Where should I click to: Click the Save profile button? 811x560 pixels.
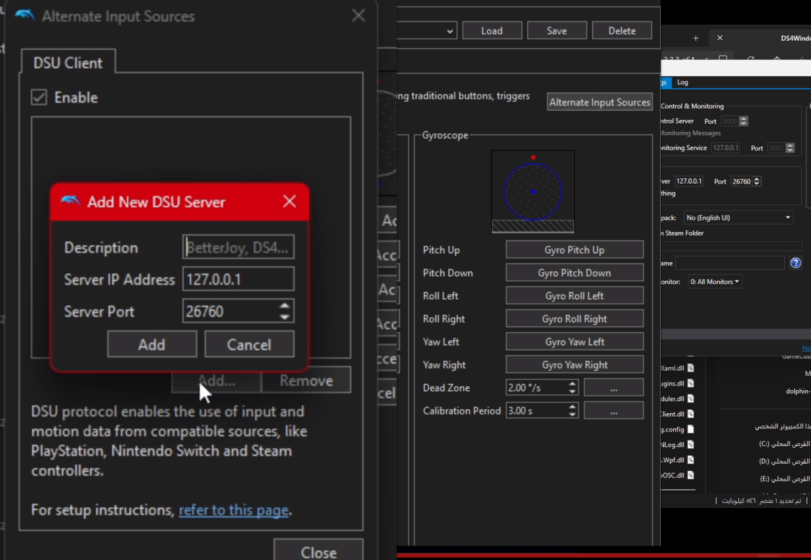[x=556, y=30]
